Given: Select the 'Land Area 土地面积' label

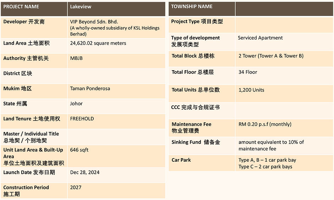Looking at the screenshot, I should point(26,43).
